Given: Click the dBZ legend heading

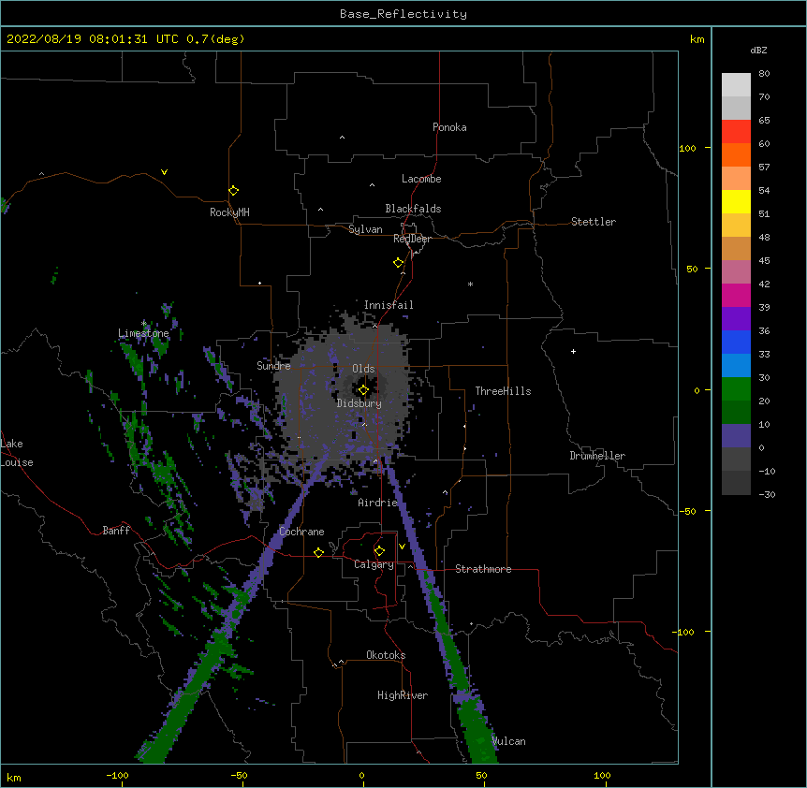Looking at the screenshot, I should coord(758,50).
